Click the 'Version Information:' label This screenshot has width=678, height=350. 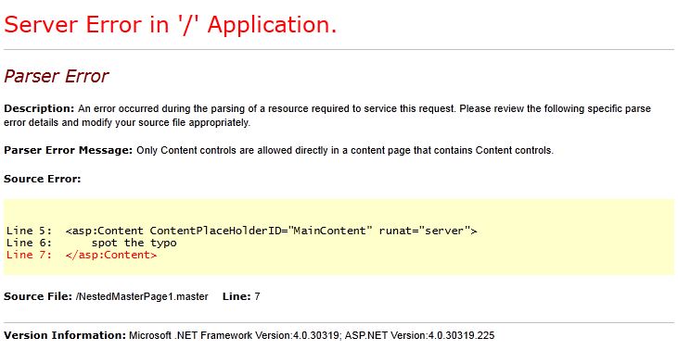tap(65, 335)
